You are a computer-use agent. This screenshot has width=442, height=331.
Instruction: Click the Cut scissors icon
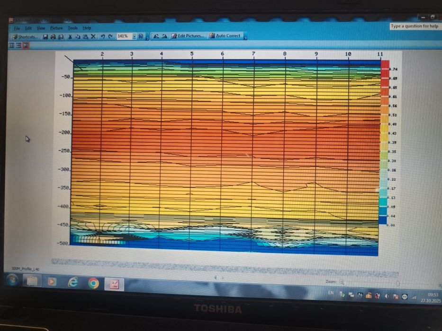coord(70,36)
